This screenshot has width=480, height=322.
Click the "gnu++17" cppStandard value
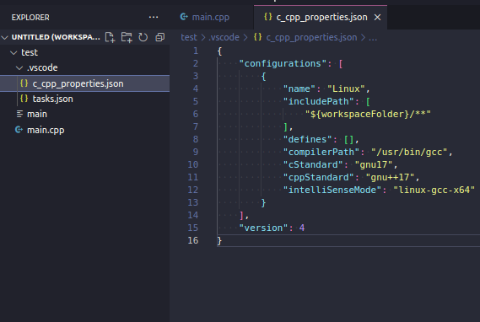[x=390, y=177]
